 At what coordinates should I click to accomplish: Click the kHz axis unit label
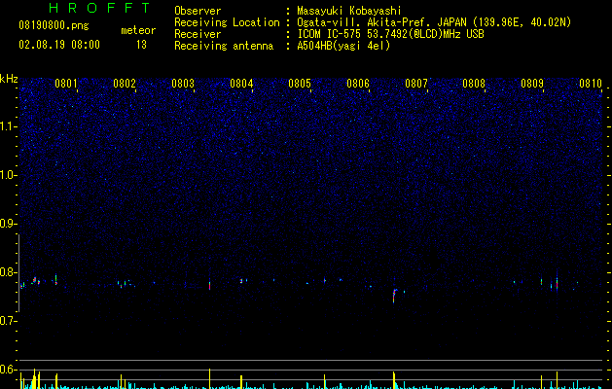point(9,79)
